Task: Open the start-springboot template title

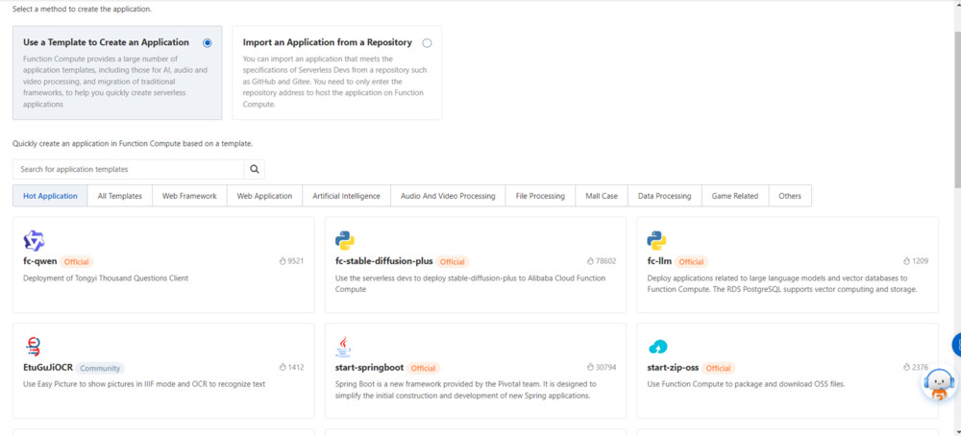Action: [x=369, y=368]
